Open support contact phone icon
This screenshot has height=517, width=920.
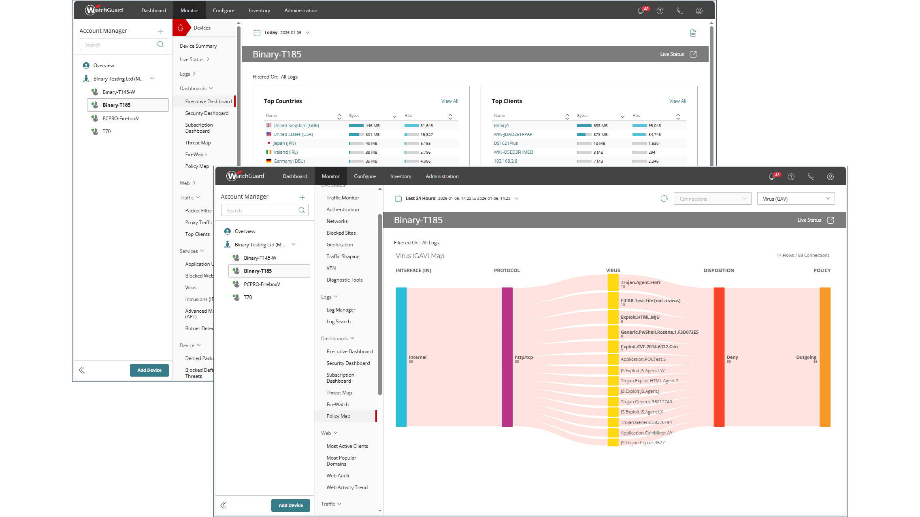click(x=811, y=176)
